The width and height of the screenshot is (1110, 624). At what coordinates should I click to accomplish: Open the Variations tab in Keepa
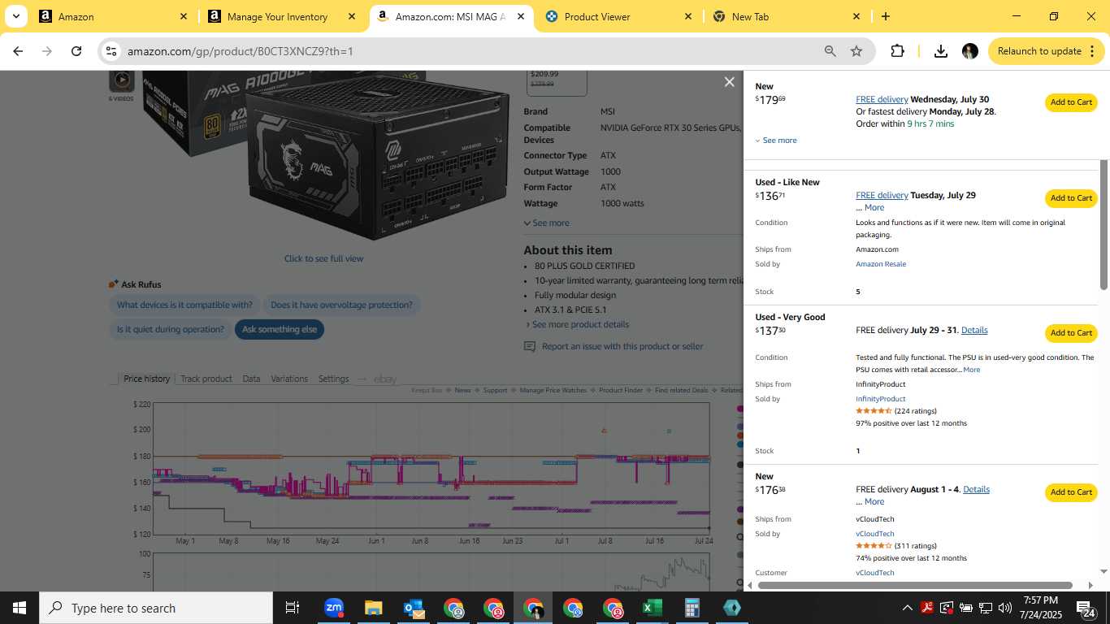tap(289, 379)
